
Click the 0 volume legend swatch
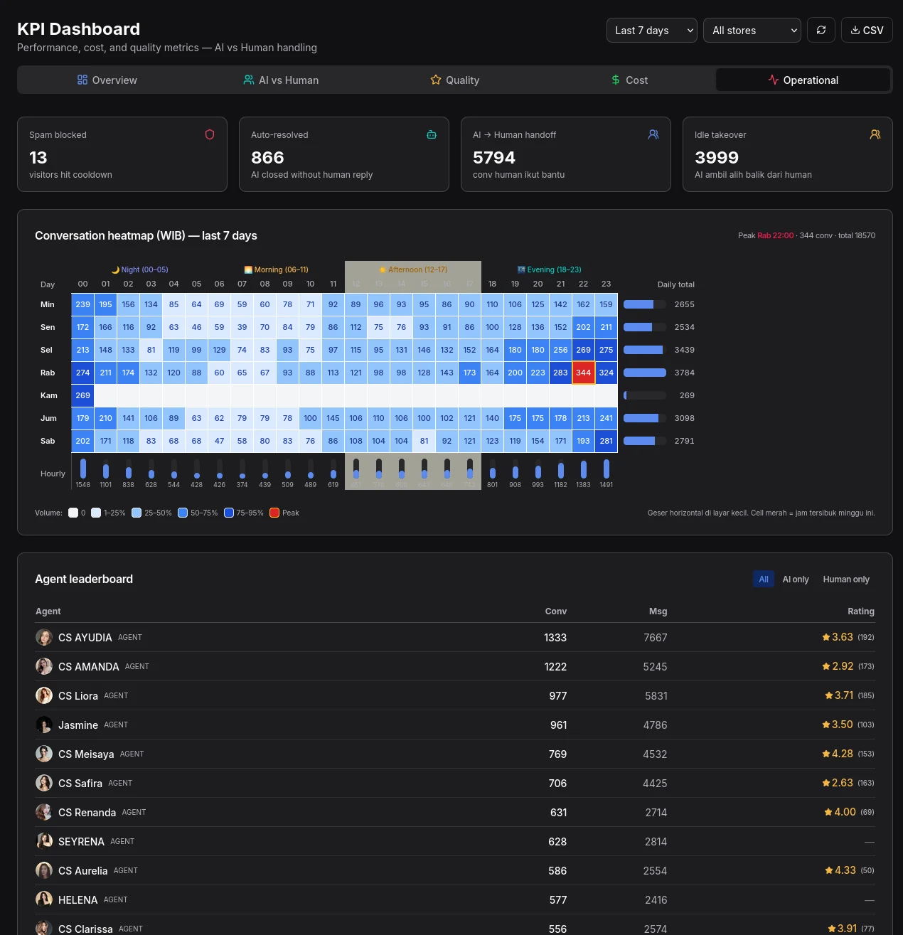(73, 513)
